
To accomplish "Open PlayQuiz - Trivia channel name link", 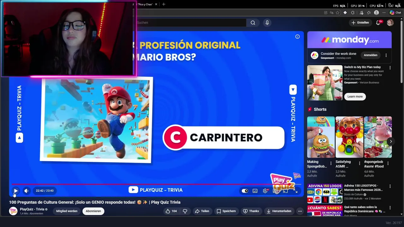I will click(x=32, y=209).
